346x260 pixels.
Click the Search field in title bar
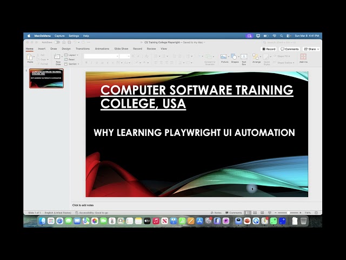tap(291, 42)
